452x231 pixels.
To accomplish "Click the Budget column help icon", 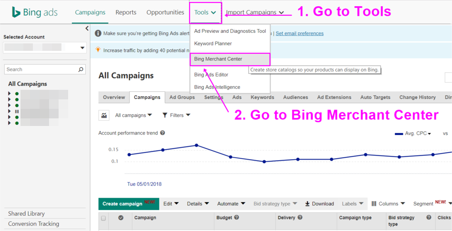I will tap(237, 218).
